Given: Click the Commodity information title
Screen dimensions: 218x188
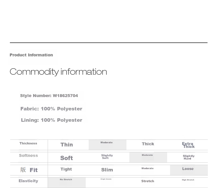Looking at the screenshot, I should pyautogui.click(x=58, y=72).
